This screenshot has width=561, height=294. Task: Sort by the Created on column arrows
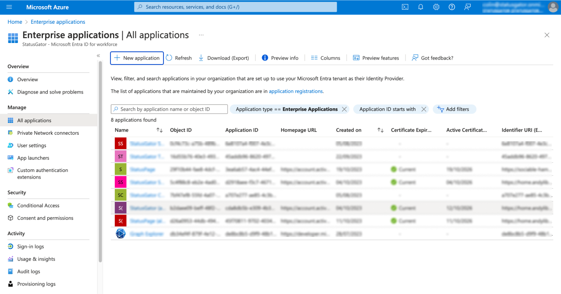380,130
